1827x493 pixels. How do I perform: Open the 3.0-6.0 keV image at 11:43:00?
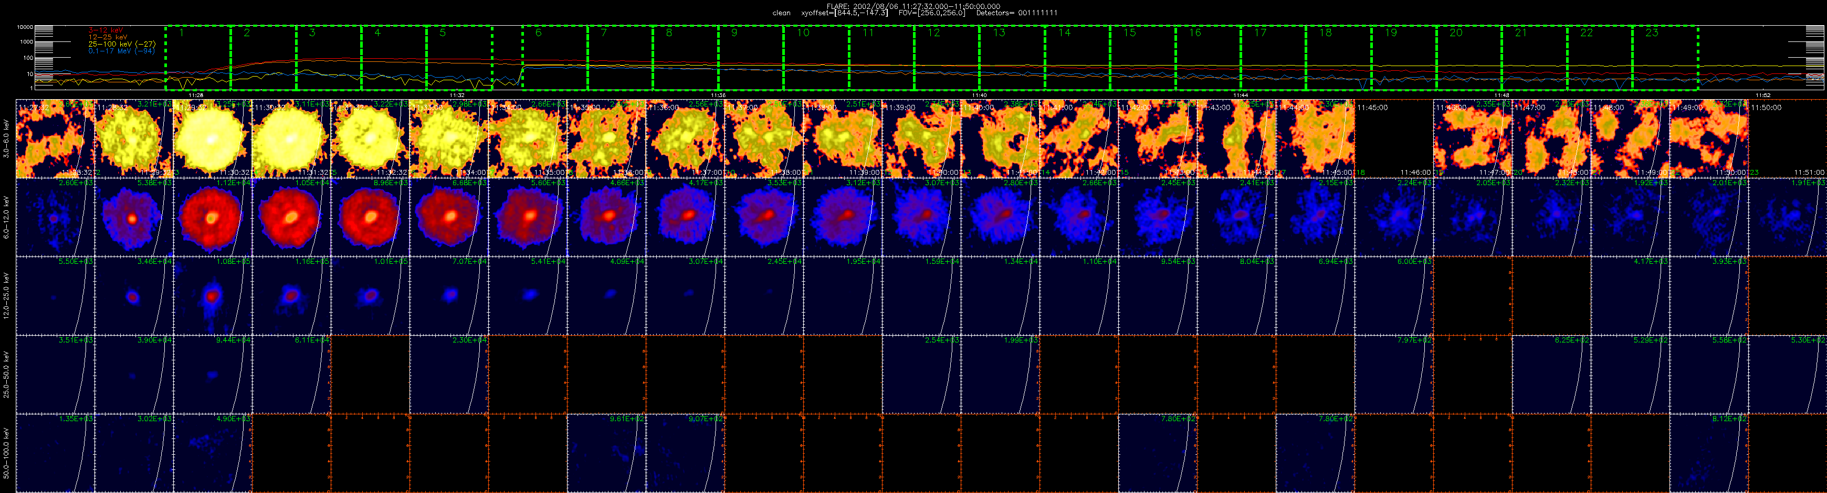click(1236, 139)
